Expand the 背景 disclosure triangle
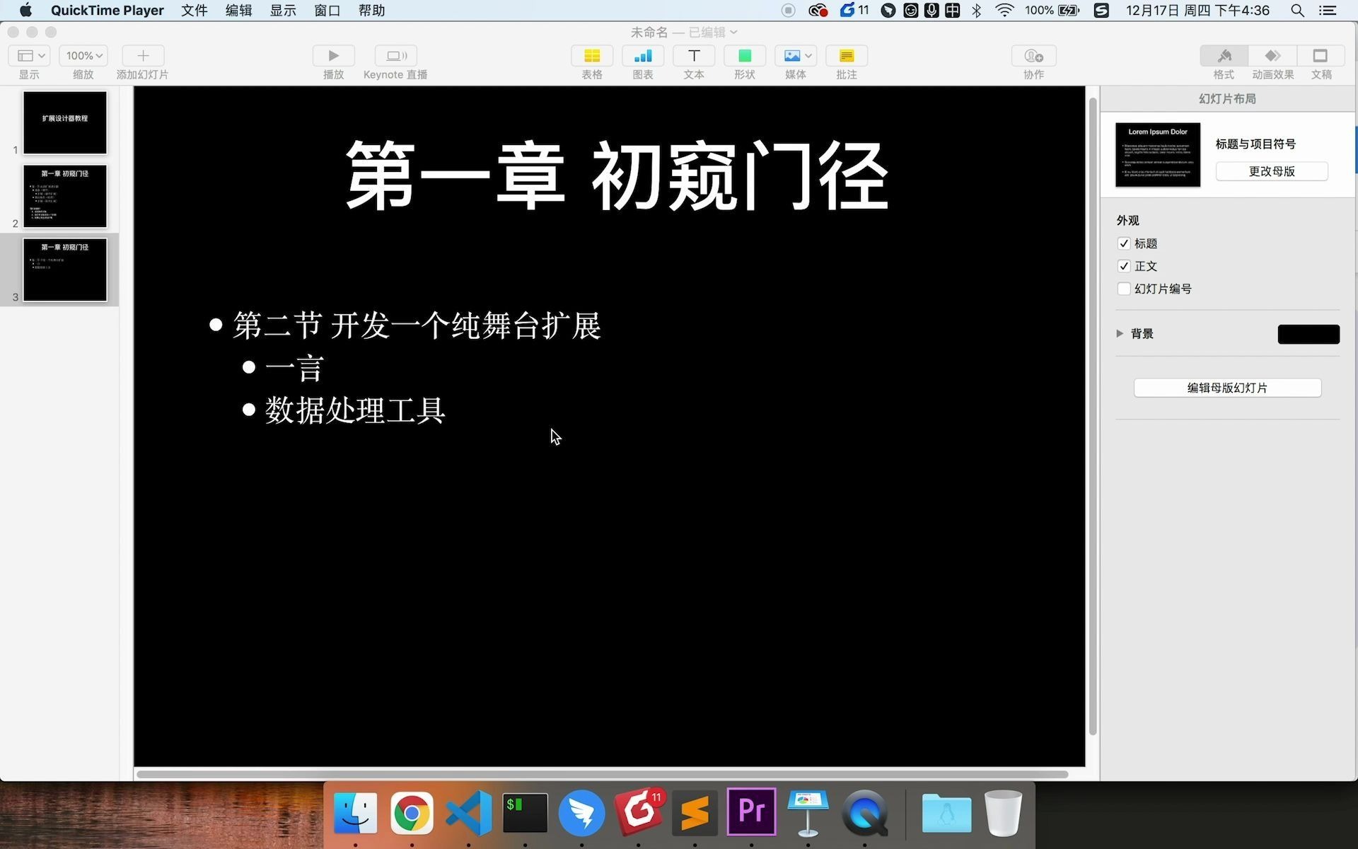Screen dimensions: 1358x849 point(1120,333)
